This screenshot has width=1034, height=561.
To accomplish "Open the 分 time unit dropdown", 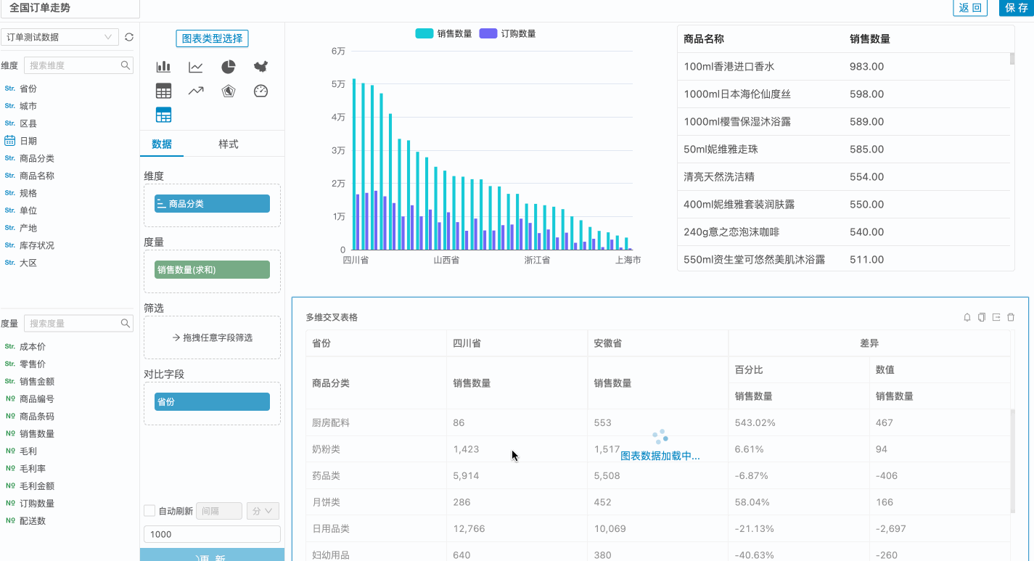I will (263, 511).
